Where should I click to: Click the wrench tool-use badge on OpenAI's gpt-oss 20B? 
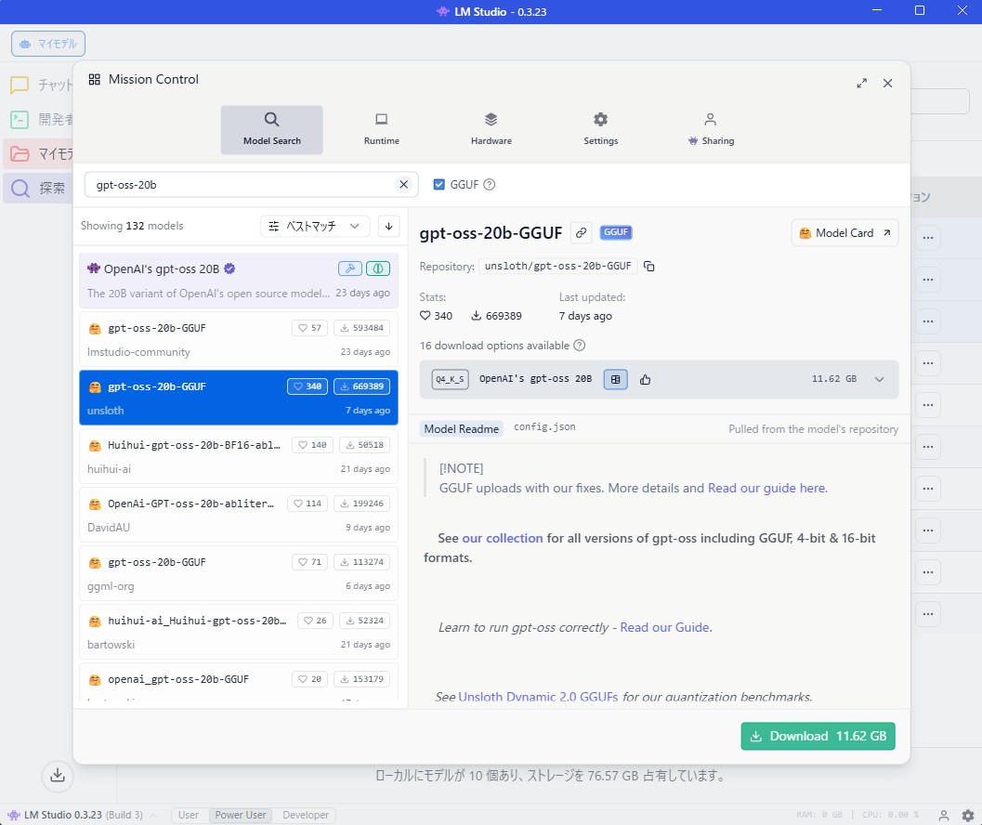(x=350, y=268)
